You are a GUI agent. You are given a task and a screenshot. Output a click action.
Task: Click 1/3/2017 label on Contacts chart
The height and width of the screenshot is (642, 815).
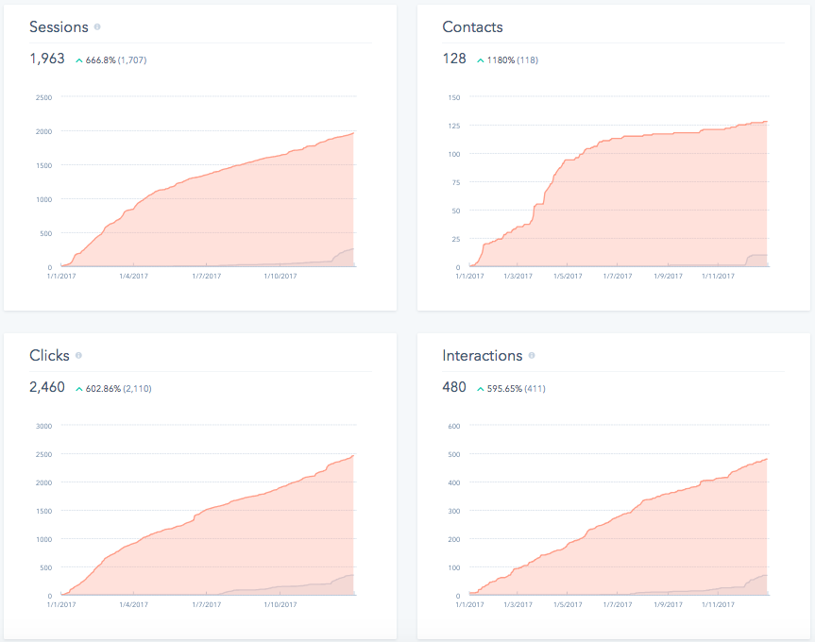click(518, 276)
